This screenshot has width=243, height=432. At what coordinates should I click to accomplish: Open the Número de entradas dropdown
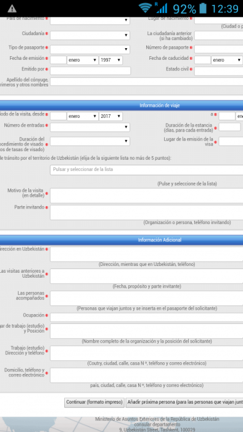[90, 127]
